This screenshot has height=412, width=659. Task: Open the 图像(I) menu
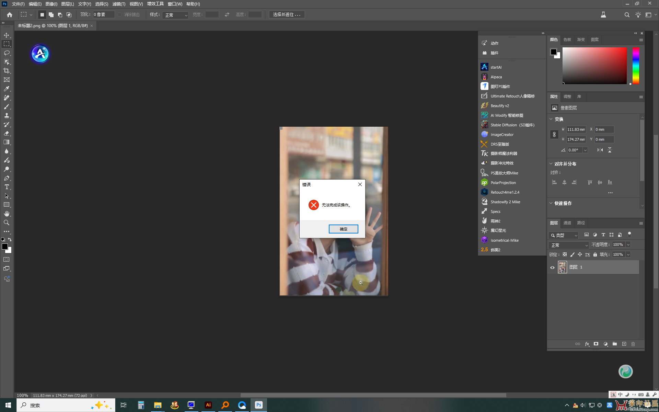click(51, 4)
